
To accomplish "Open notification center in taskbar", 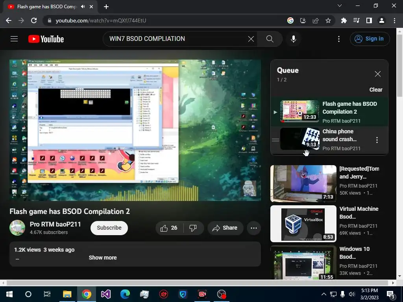I will tap(391, 294).
